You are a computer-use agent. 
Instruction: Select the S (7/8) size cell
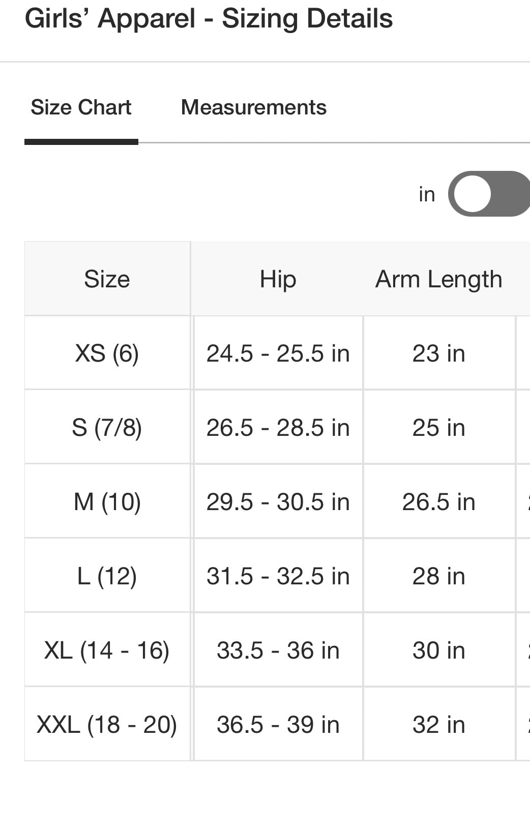pyautogui.click(x=107, y=428)
